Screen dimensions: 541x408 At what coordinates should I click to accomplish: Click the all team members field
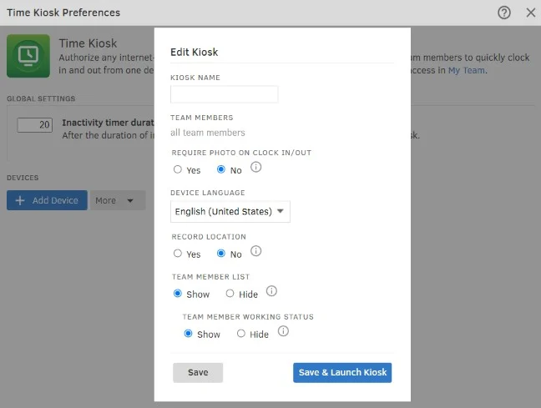(x=208, y=133)
